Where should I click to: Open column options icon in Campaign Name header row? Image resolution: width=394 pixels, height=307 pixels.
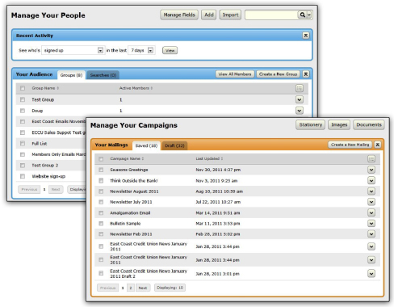(371, 158)
